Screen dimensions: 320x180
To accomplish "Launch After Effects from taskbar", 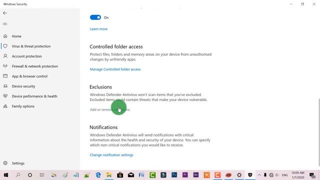I will 195,175.
